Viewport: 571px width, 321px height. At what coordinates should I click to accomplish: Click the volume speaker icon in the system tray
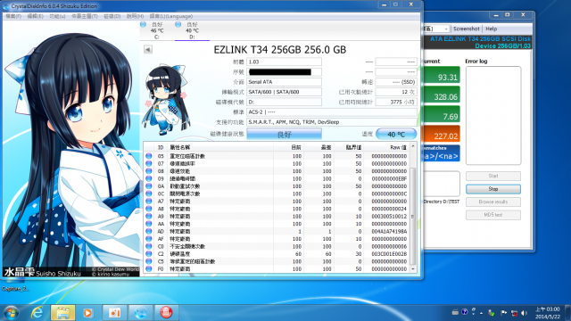[524, 313]
